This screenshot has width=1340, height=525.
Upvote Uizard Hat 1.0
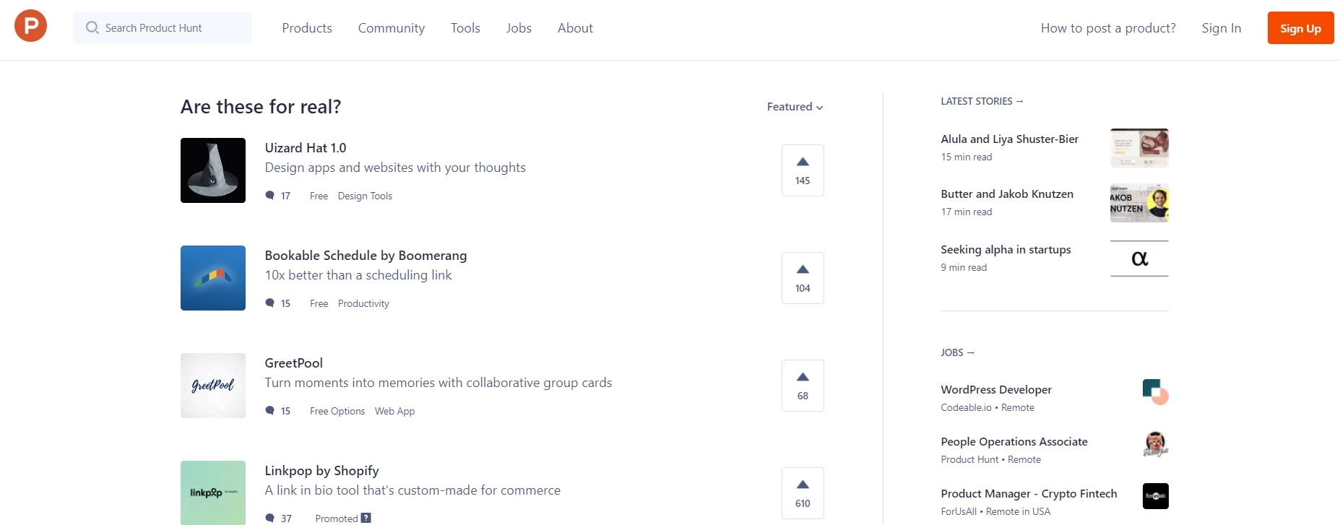802,170
